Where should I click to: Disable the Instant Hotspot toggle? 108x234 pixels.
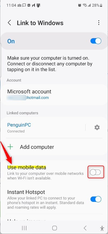tap(96, 199)
